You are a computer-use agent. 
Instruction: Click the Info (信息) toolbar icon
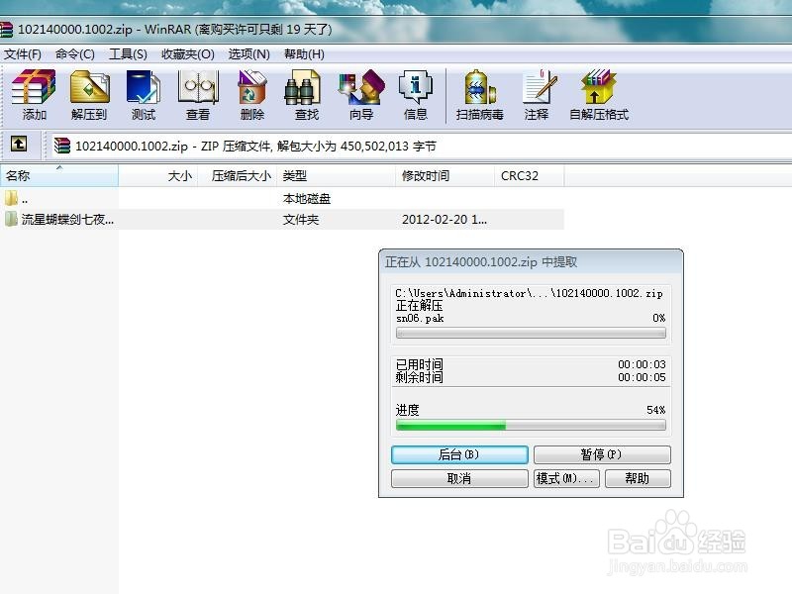416,95
